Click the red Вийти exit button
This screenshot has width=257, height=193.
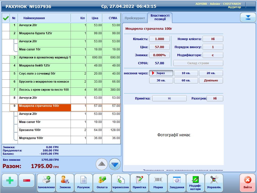247,183
